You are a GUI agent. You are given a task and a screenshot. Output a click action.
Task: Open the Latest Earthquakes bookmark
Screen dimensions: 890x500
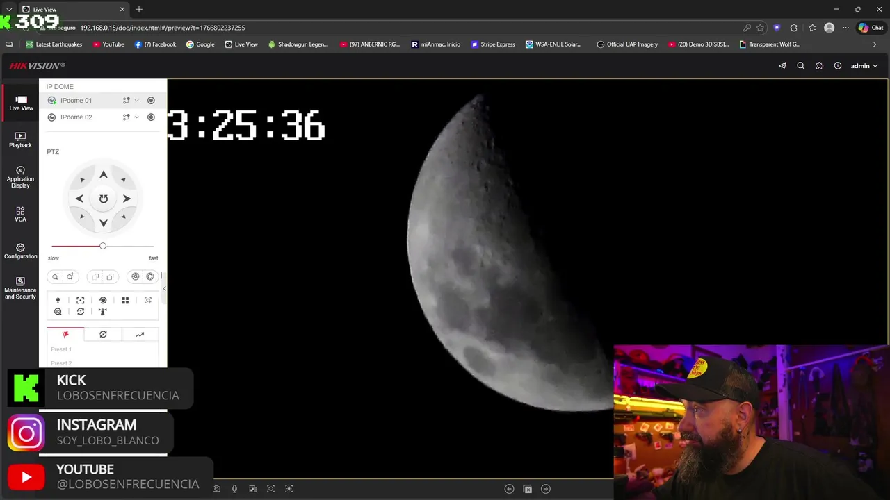click(x=54, y=44)
